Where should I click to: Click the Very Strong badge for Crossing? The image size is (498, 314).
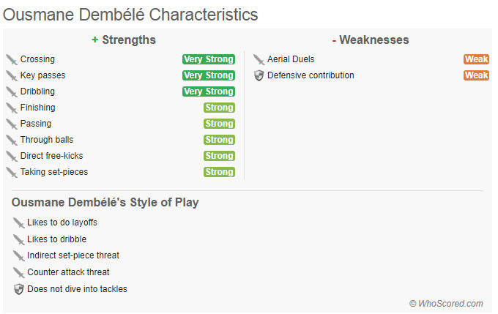[209, 59]
